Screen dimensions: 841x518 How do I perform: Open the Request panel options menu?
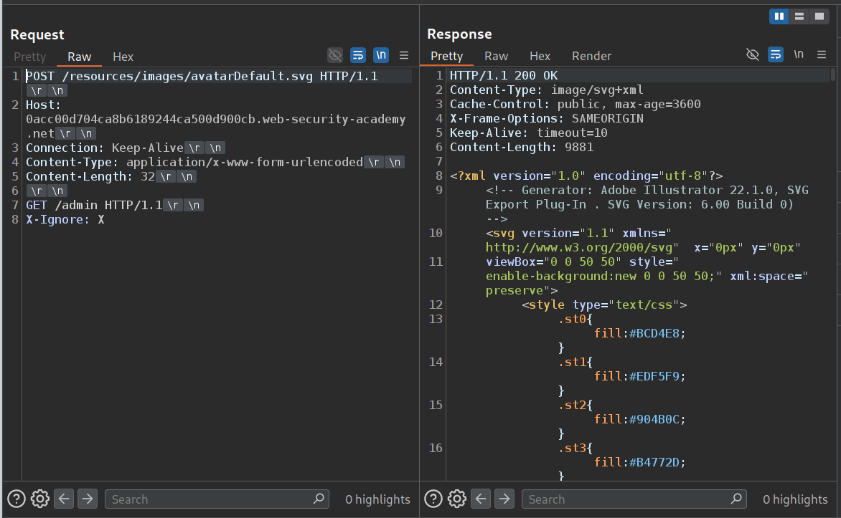(404, 55)
